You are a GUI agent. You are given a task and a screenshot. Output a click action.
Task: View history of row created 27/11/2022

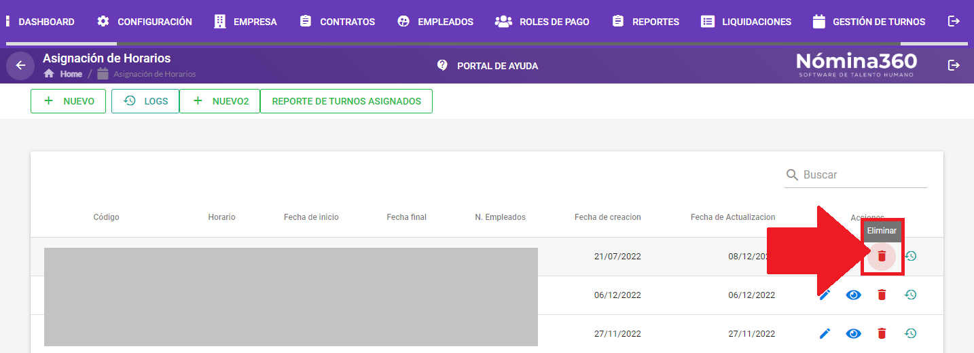911,333
